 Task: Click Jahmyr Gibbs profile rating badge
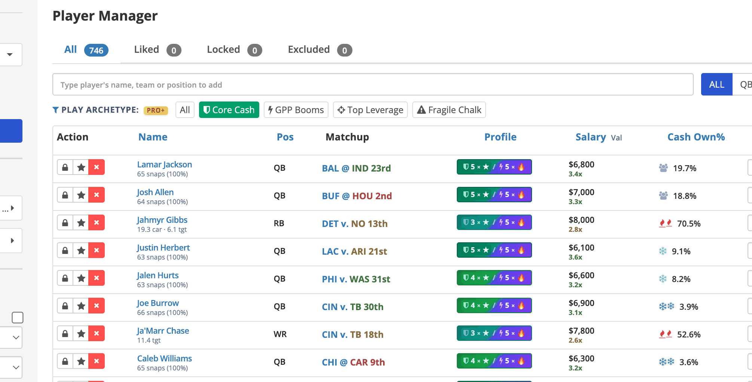pos(494,222)
